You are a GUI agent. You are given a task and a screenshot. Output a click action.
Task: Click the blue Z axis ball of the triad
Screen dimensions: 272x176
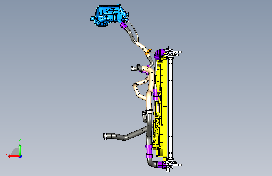[20, 156]
